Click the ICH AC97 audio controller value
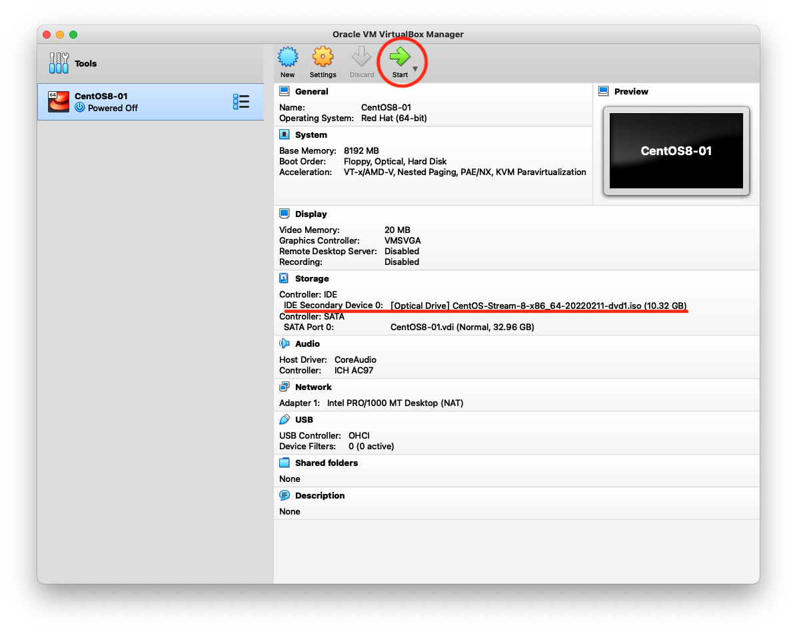The image size is (797, 633). [x=354, y=370]
